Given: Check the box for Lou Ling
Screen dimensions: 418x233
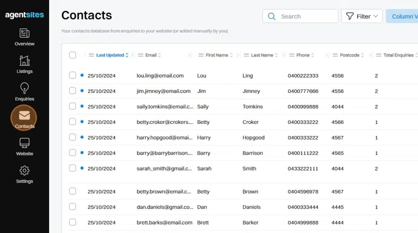Looking at the screenshot, I should [x=72, y=75].
